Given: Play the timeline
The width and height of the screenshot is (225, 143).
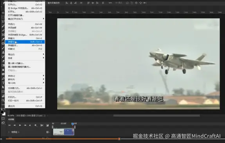Looking at the screenshot, I should click(20, 125).
